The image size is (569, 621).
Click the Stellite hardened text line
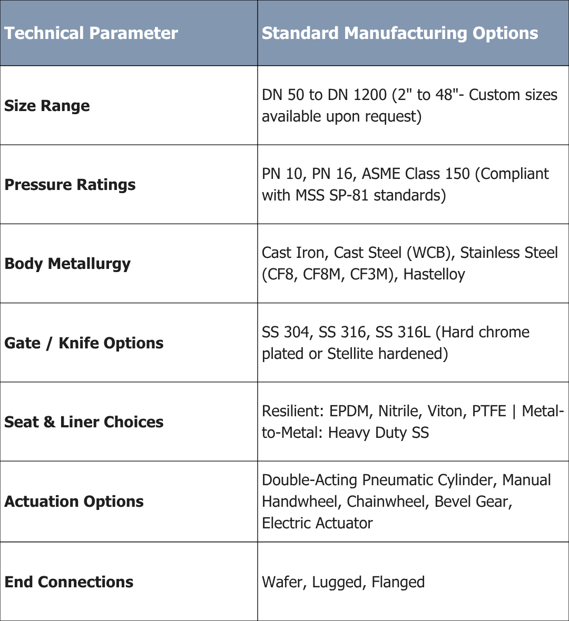(355, 354)
